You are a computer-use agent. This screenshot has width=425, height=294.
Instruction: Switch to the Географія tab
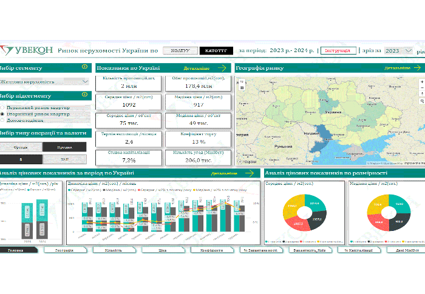65,250
